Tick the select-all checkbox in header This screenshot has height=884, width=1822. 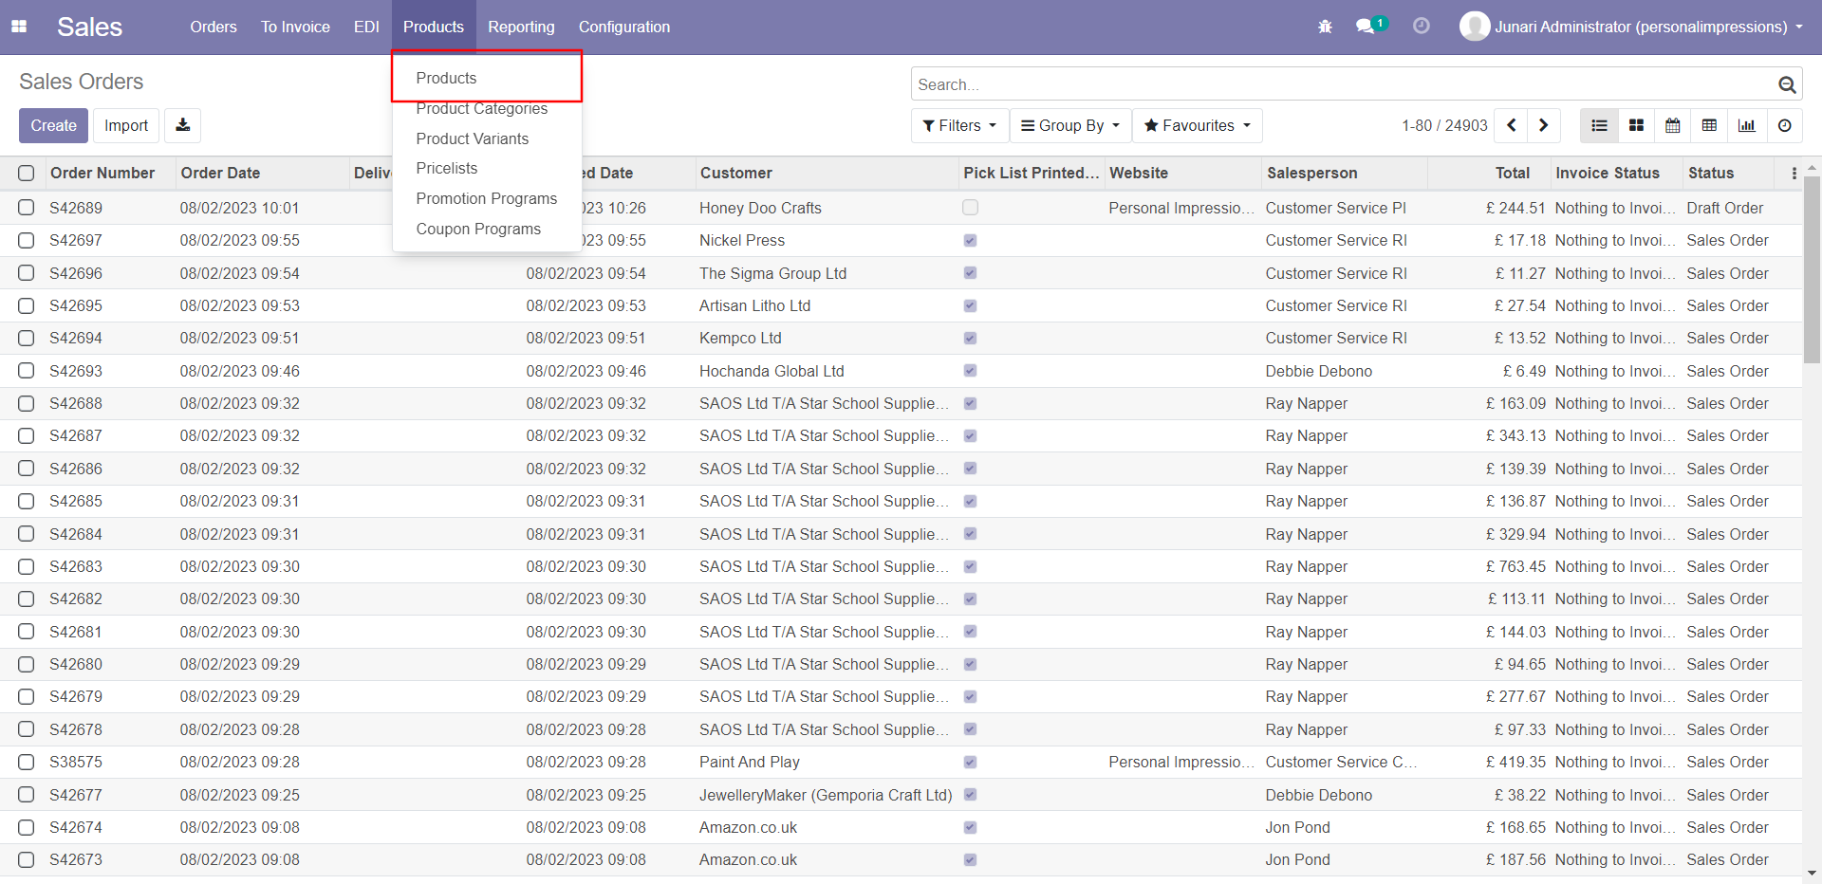[27, 173]
